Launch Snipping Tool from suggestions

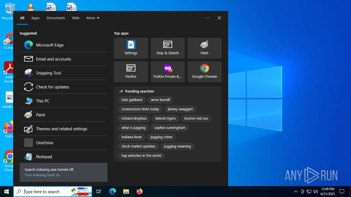click(63, 73)
